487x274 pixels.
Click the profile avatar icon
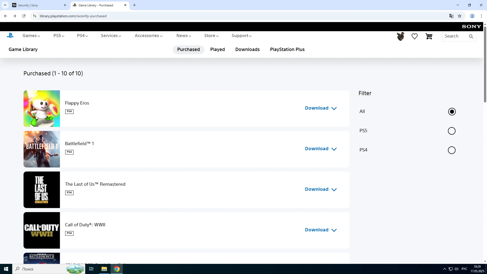[x=401, y=36]
